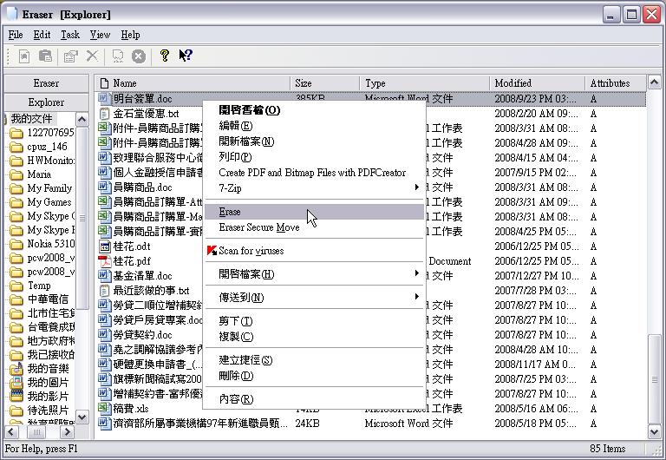The height and width of the screenshot is (460, 666).
Task: Expand the 7-Zip submenu arrow
Action: (417, 187)
